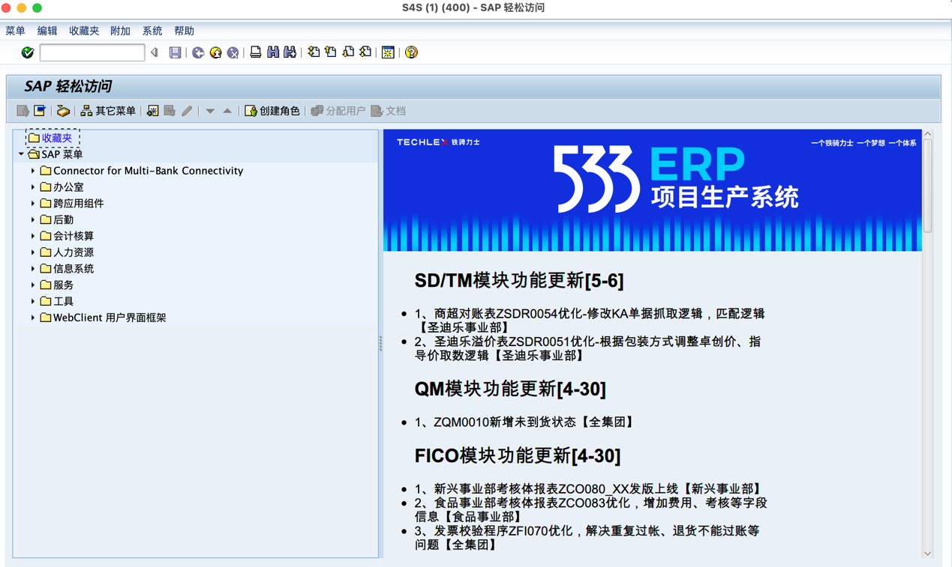Click the Find Next binoculars icon

(x=290, y=52)
